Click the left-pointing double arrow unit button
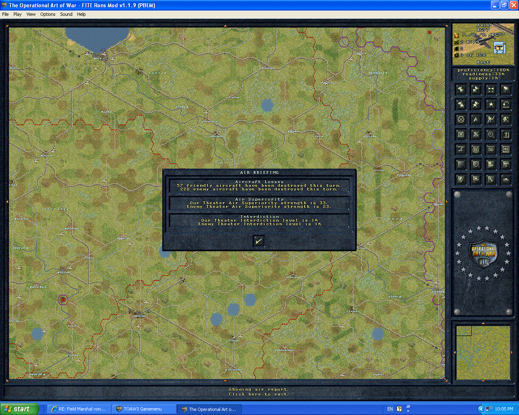Viewport: 519px width, 415px height. 461,89
